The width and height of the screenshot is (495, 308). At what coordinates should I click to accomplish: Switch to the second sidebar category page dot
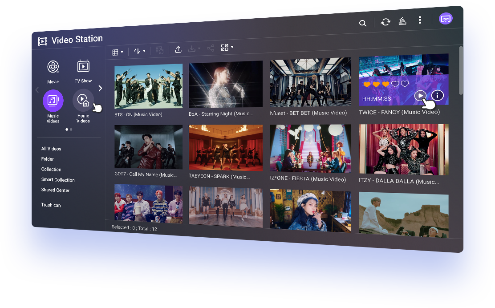point(71,130)
